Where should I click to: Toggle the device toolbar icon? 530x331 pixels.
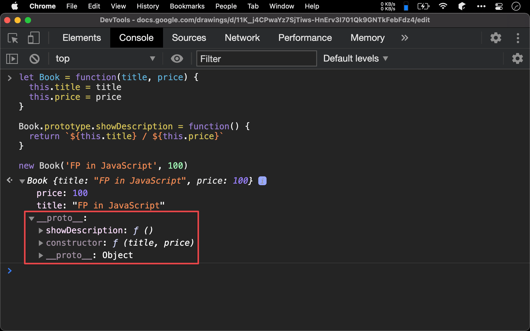(x=34, y=38)
